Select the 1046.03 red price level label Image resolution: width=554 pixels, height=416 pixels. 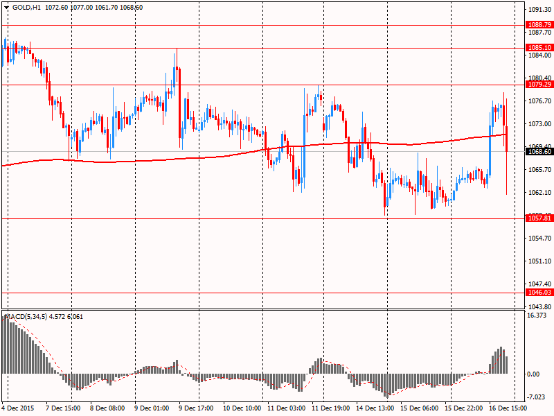(x=539, y=292)
